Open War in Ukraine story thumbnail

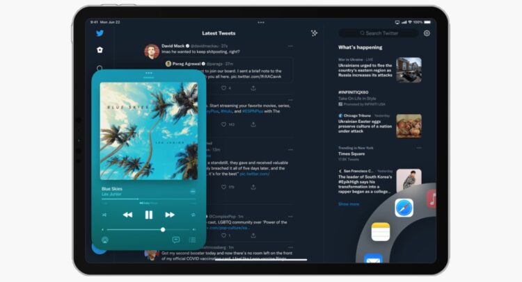pyautogui.click(x=409, y=70)
